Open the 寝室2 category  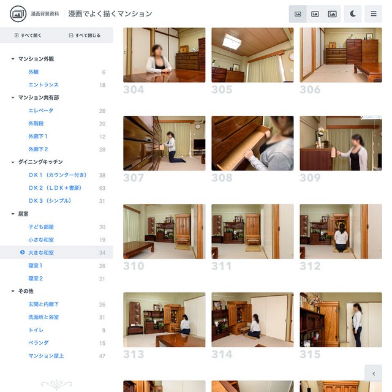36,279
